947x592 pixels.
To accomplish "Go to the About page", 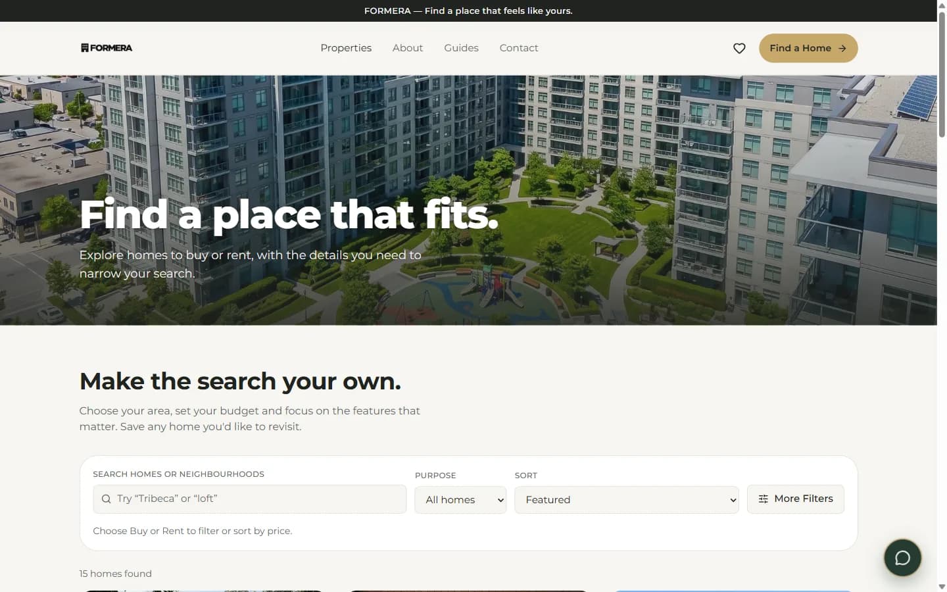I will tap(408, 48).
